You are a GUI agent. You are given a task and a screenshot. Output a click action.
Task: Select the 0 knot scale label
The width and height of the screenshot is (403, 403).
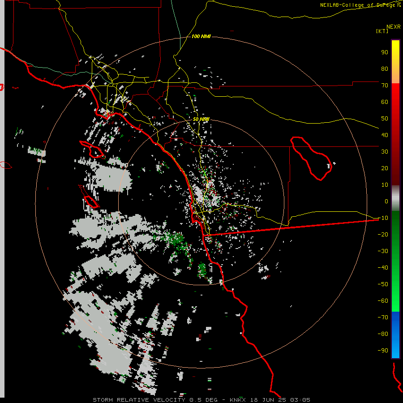point(386,201)
